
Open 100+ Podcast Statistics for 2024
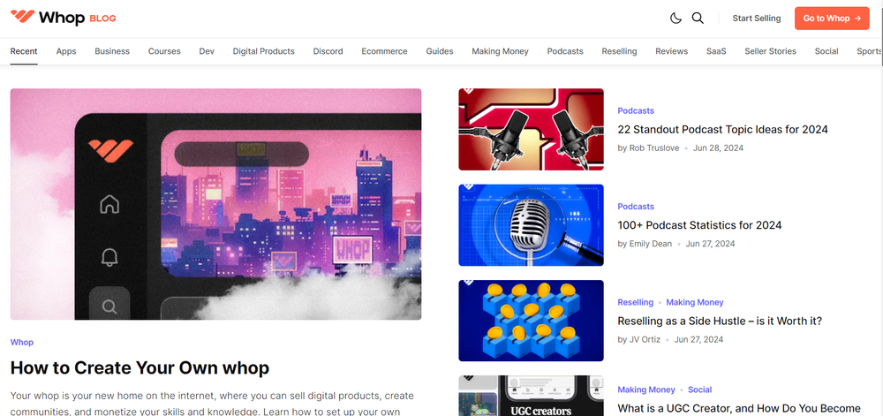[x=699, y=225]
